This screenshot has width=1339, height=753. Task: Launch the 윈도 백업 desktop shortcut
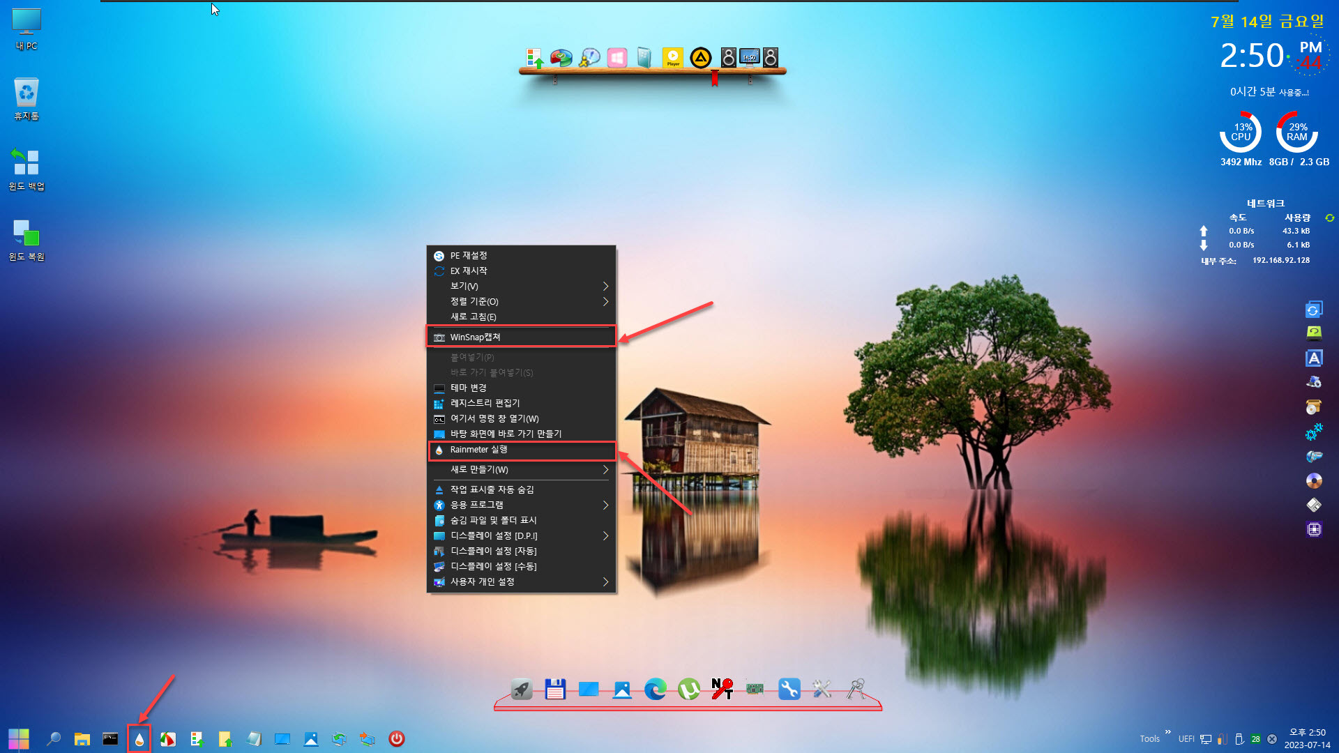coord(27,169)
